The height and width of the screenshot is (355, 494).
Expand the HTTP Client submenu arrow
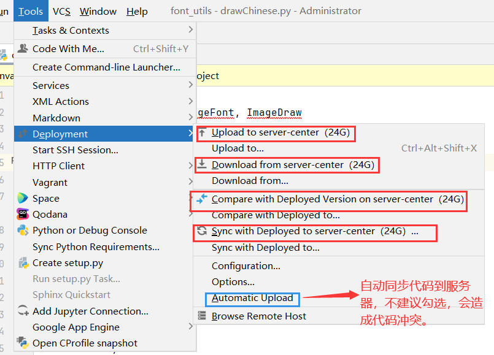click(190, 165)
